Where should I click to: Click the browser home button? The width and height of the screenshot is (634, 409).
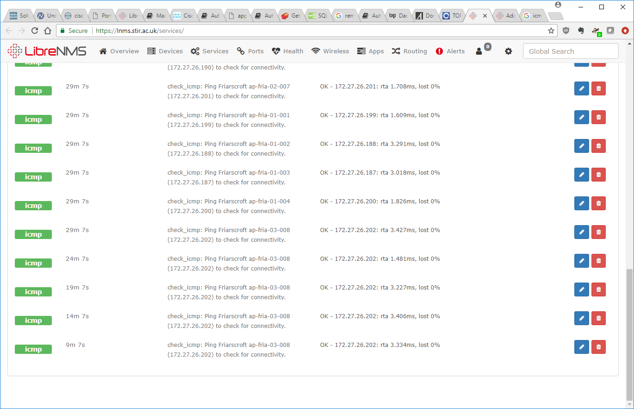[48, 30]
